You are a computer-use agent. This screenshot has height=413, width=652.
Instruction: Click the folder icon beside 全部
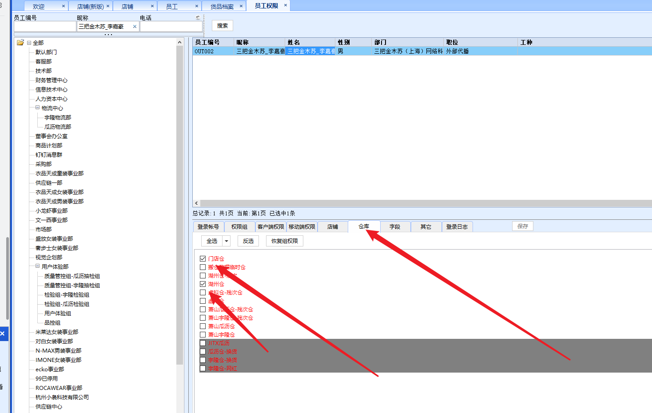pyautogui.click(x=20, y=43)
